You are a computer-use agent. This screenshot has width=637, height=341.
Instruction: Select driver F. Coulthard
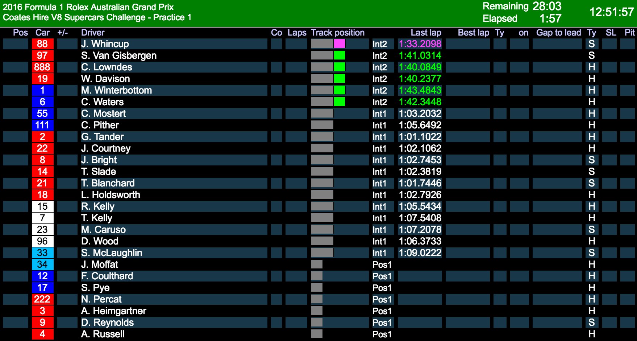coord(107,276)
